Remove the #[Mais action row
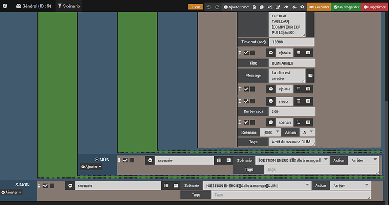The height and width of the screenshot is (205, 389). [x=271, y=53]
